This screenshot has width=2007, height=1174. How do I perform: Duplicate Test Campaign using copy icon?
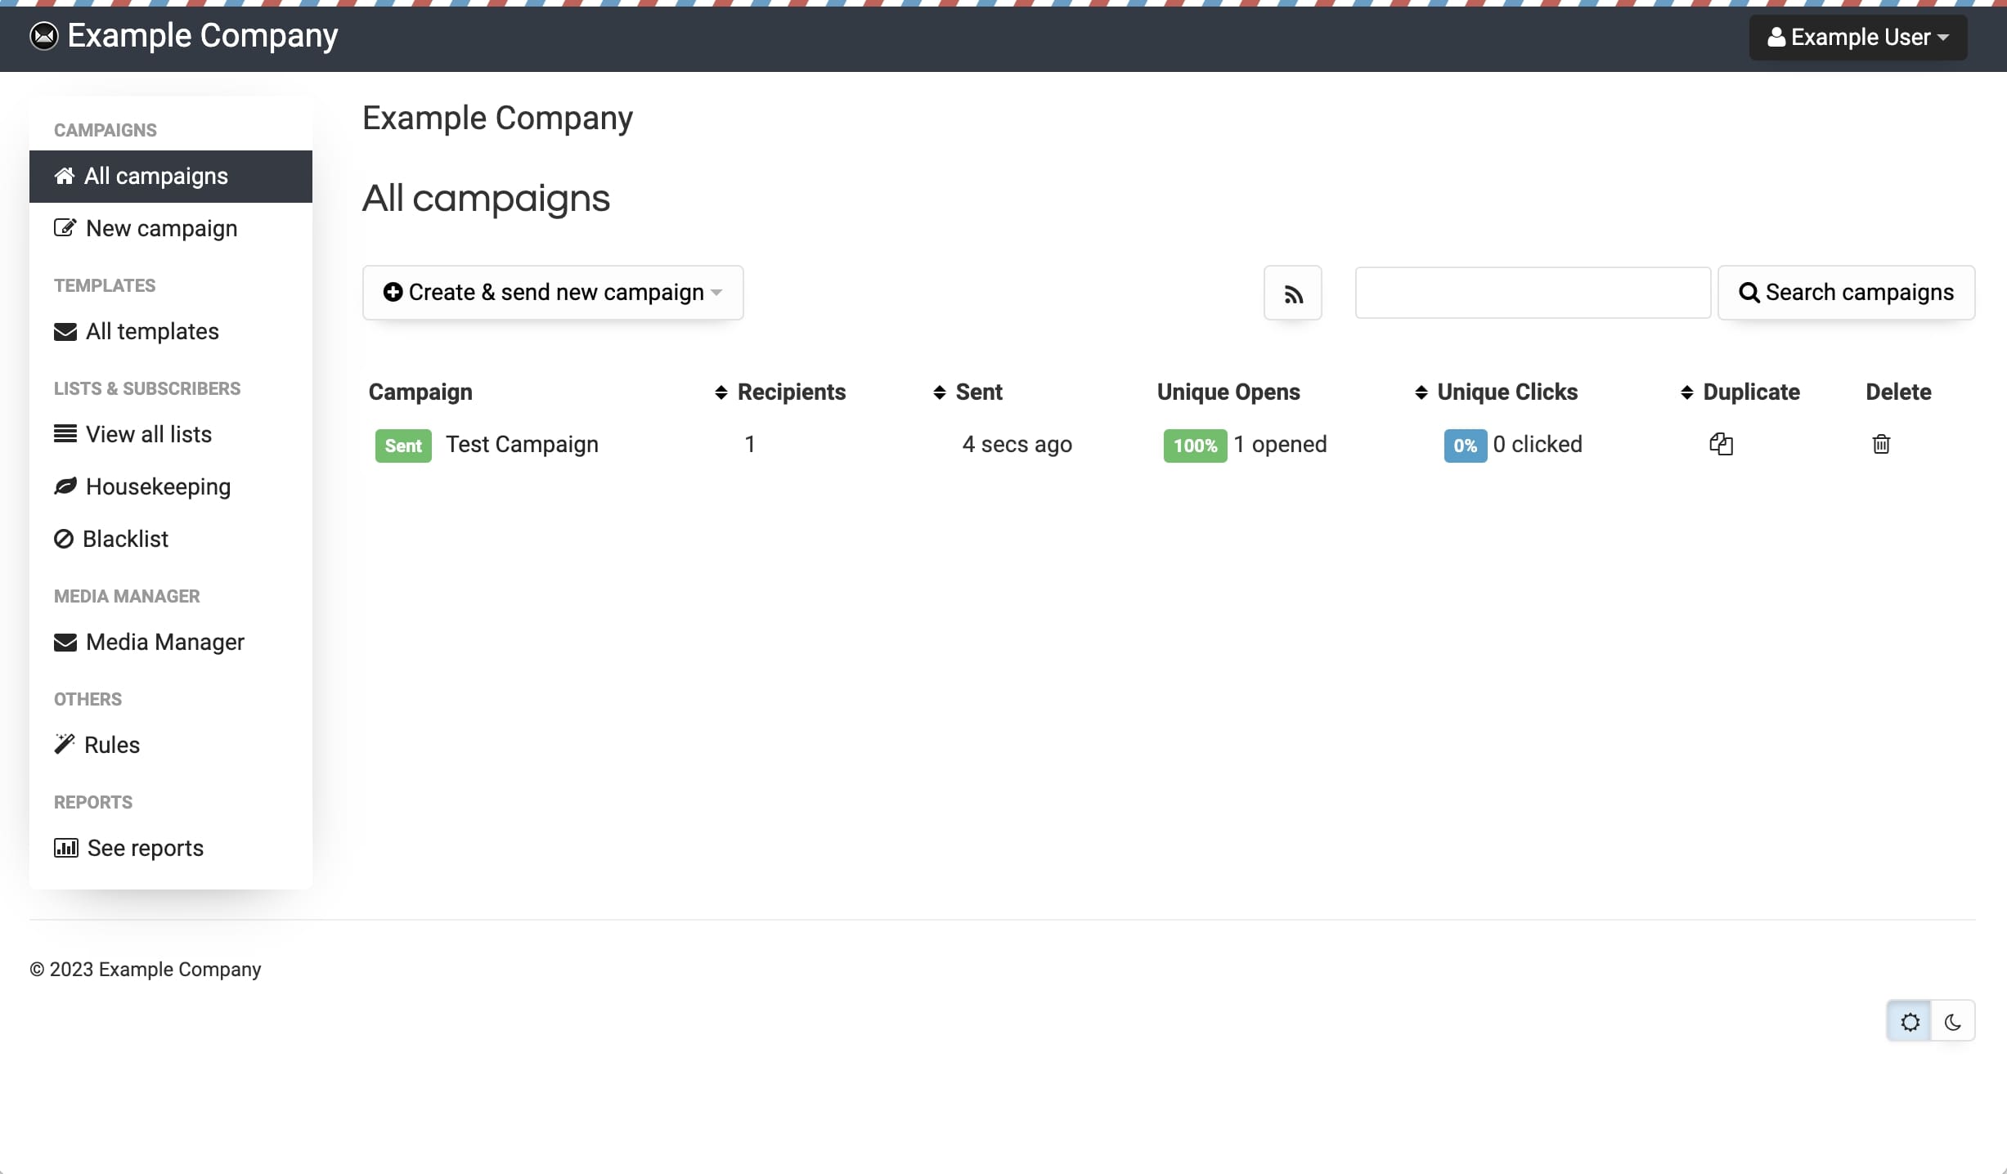[1722, 444]
